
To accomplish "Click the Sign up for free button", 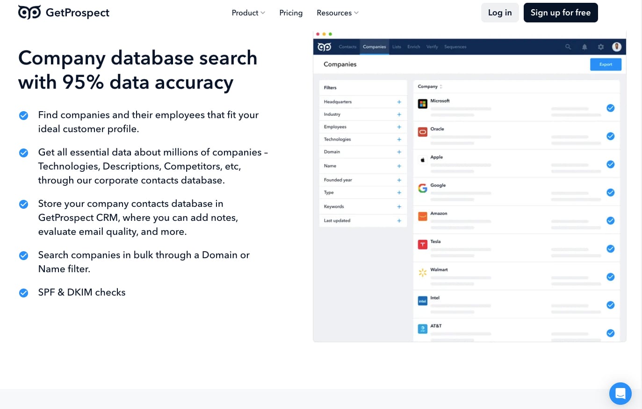I will coord(560,13).
